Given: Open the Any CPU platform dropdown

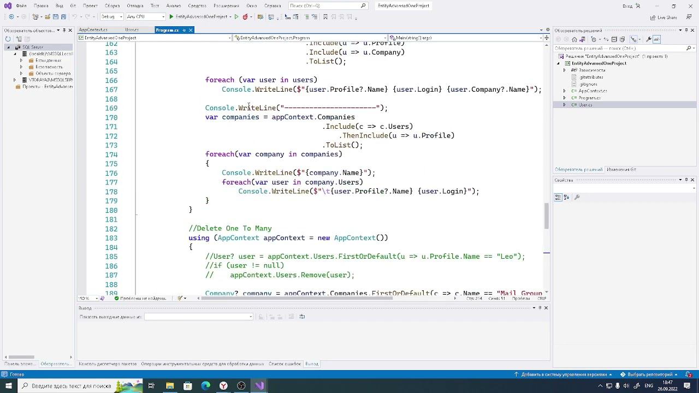Looking at the screenshot, I should (146, 17).
